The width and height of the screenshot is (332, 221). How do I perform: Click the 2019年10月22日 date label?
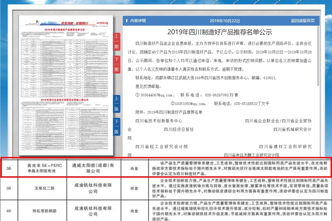coord(224,21)
